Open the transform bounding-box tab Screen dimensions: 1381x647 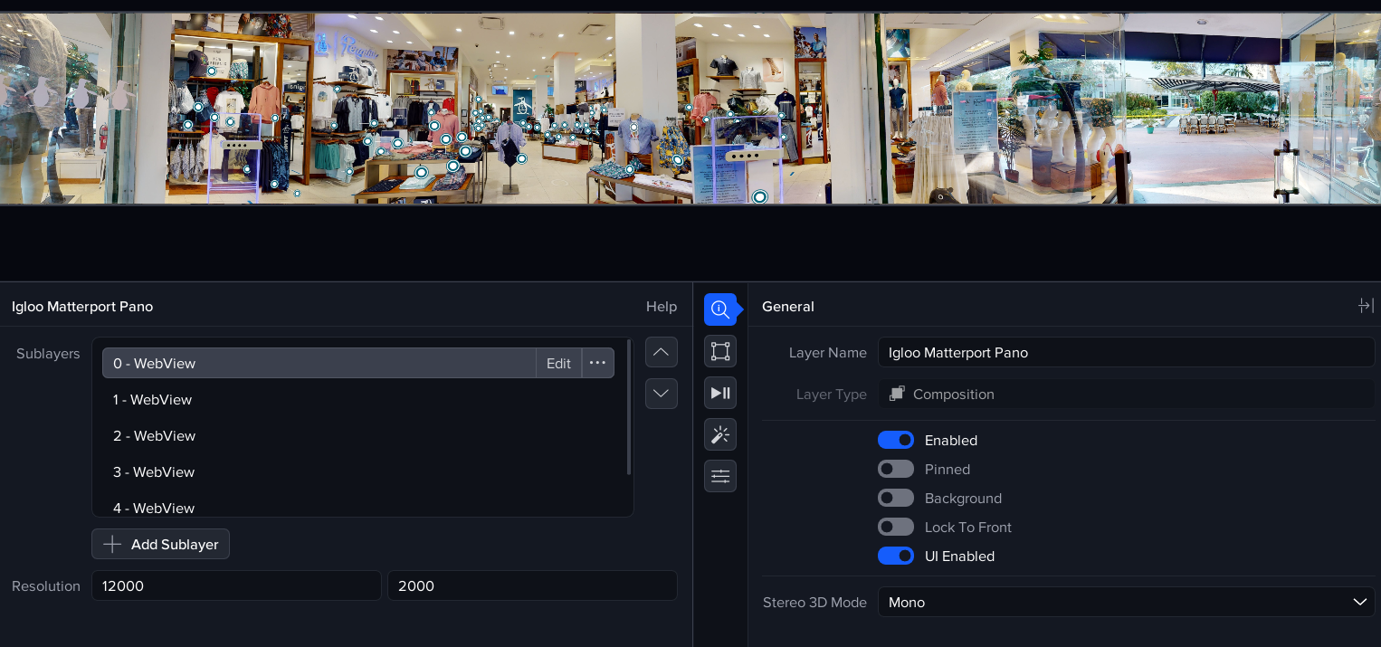tap(719, 351)
